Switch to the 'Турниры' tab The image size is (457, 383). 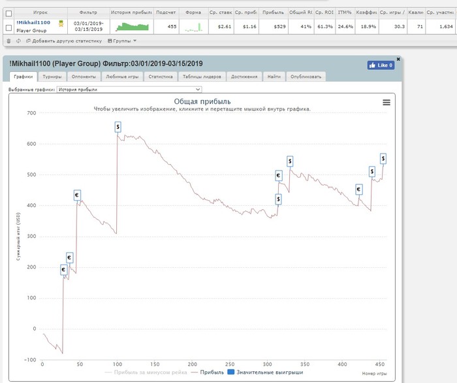[x=52, y=76]
